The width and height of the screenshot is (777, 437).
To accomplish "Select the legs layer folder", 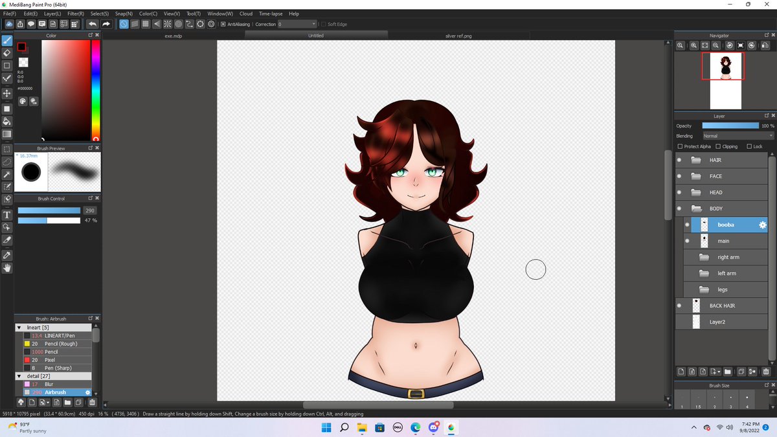I will pyautogui.click(x=726, y=289).
